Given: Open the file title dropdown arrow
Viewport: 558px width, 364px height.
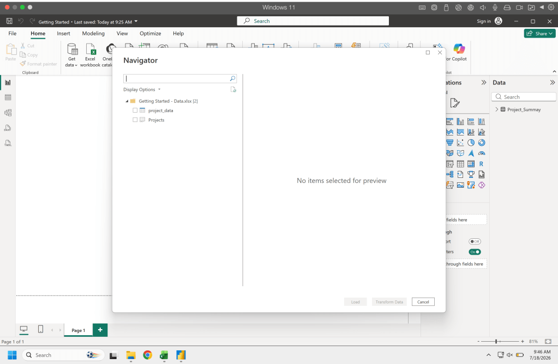Looking at the screenshot, I should click(x=136, y=21).
